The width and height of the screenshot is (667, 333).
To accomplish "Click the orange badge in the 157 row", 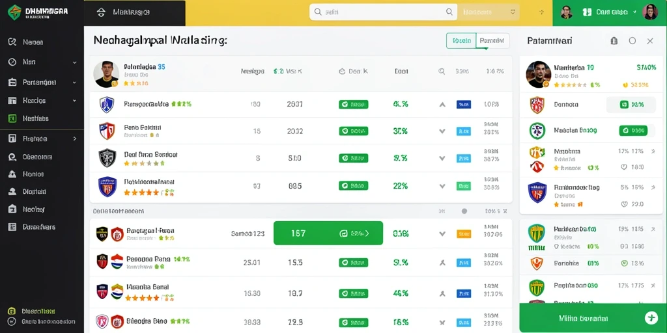I will [x=464, y=233].
